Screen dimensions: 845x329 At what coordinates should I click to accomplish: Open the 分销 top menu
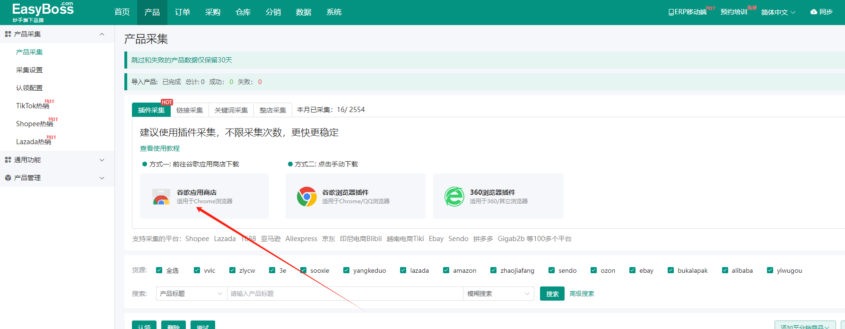coord(273,12)
